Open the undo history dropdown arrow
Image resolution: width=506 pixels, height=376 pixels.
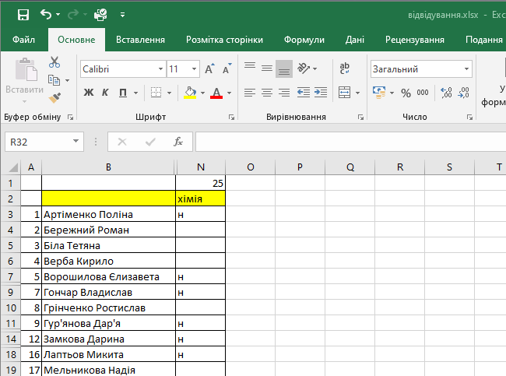coord(58,15)
